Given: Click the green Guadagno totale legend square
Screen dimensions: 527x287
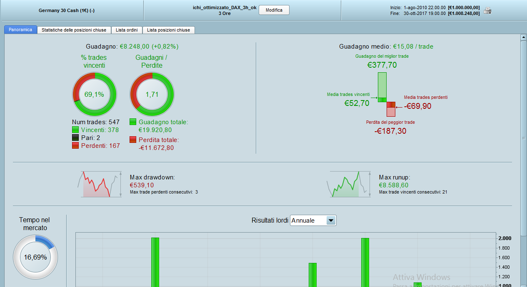Looking at the screenshot, I should tap(133, 122).
